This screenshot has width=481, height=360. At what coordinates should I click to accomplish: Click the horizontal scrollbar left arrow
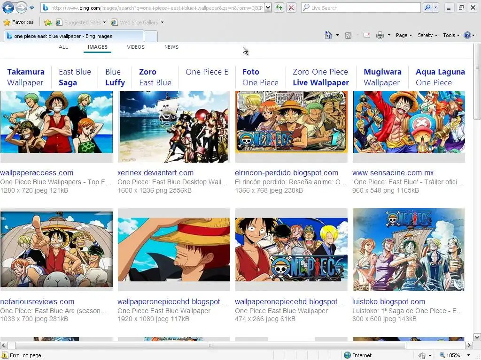click(x=3, y=345)
